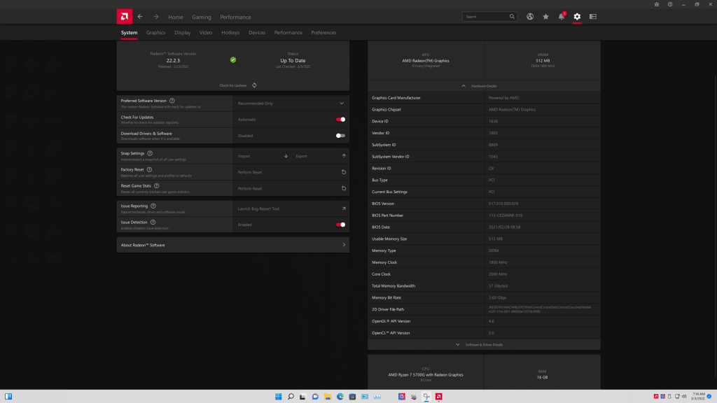Viewport: 717px width, 403px height.
Task: Show help for Issue Reporting
Action: [x=153, y=206]
